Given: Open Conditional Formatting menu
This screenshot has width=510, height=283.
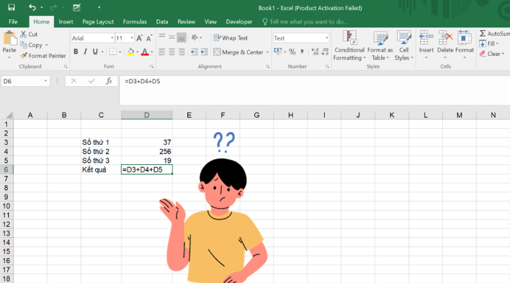Looking at the screenshot, I should click(x=350, y=46).
